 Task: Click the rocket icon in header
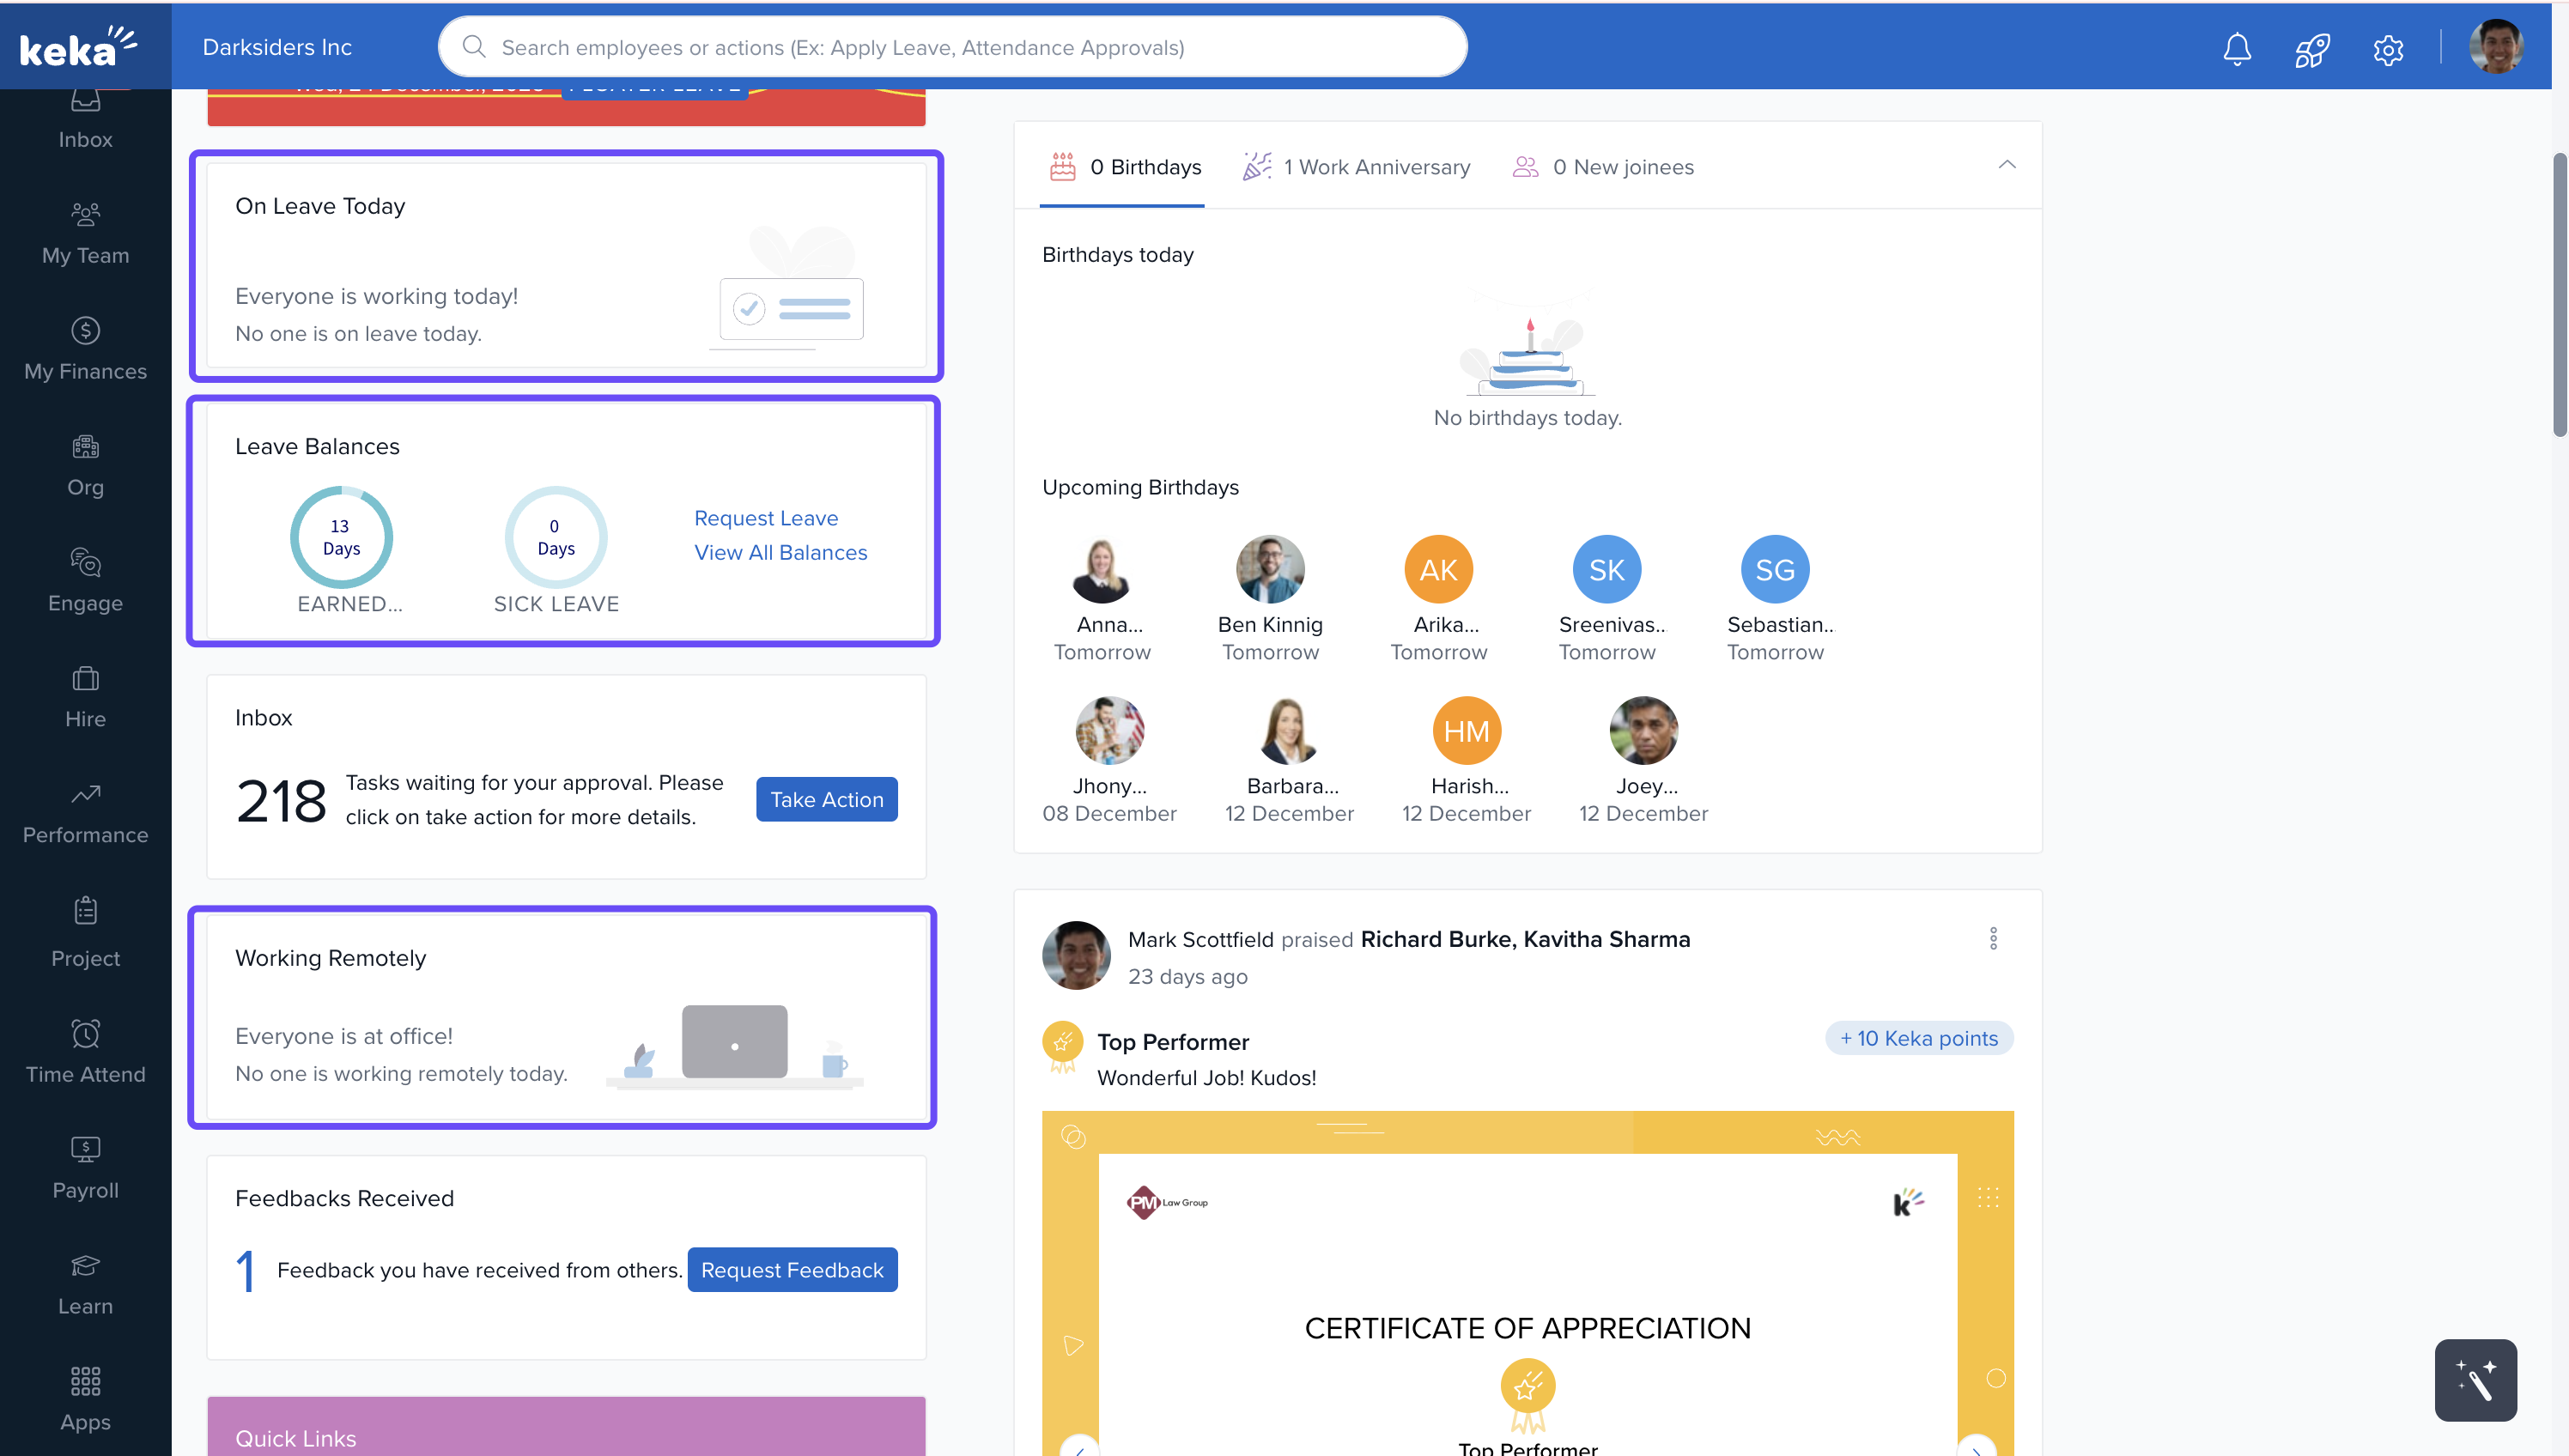coord(2312,48)
